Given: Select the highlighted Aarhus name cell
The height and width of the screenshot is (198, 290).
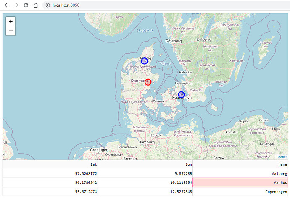Looking at the screenshot, I should point(240,182).
